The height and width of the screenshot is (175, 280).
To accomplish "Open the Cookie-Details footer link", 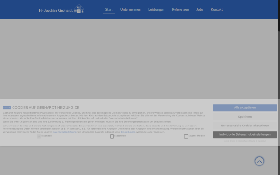I will click(x=229, y=141).
